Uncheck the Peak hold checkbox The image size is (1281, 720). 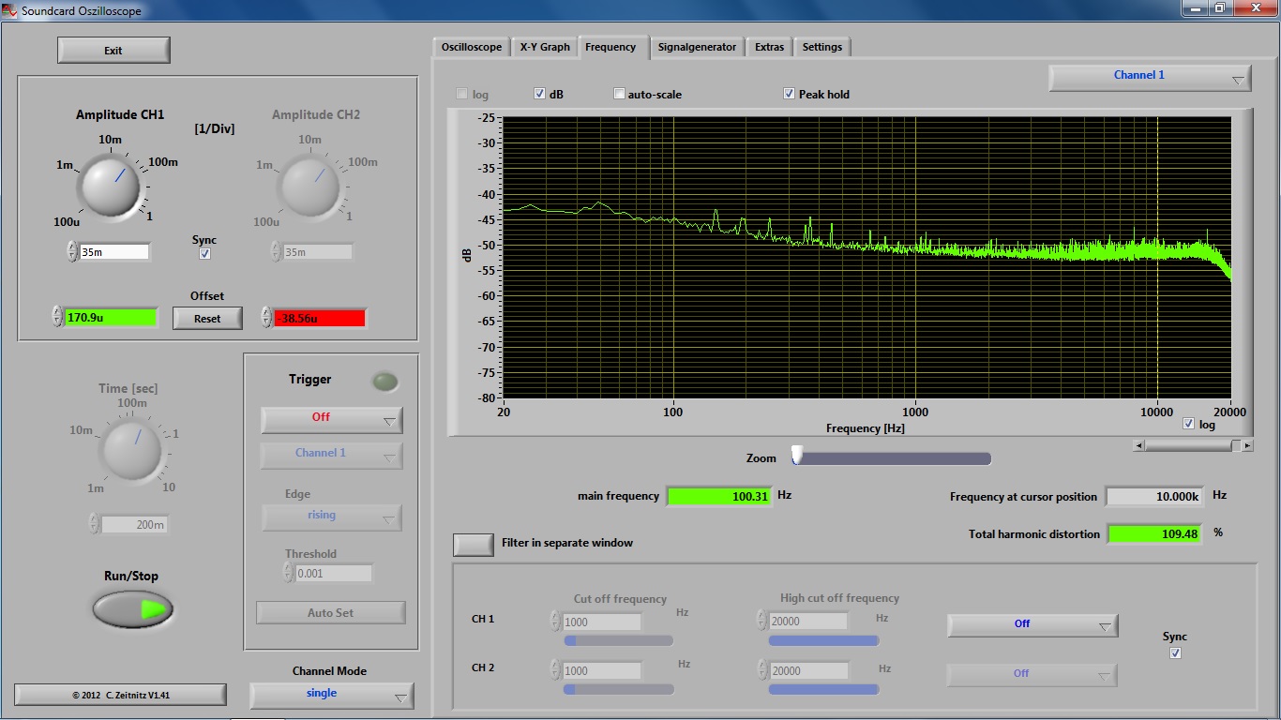tap(789, 94)
